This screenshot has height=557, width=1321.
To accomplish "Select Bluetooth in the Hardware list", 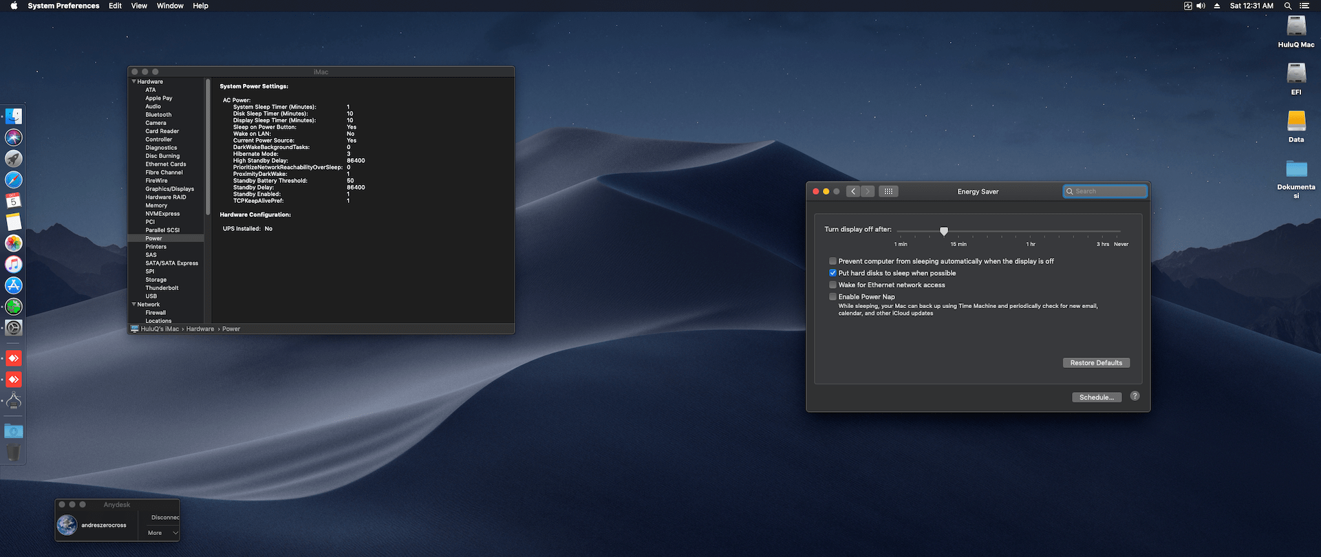I will pyautogui.click(x=158, y=115).
